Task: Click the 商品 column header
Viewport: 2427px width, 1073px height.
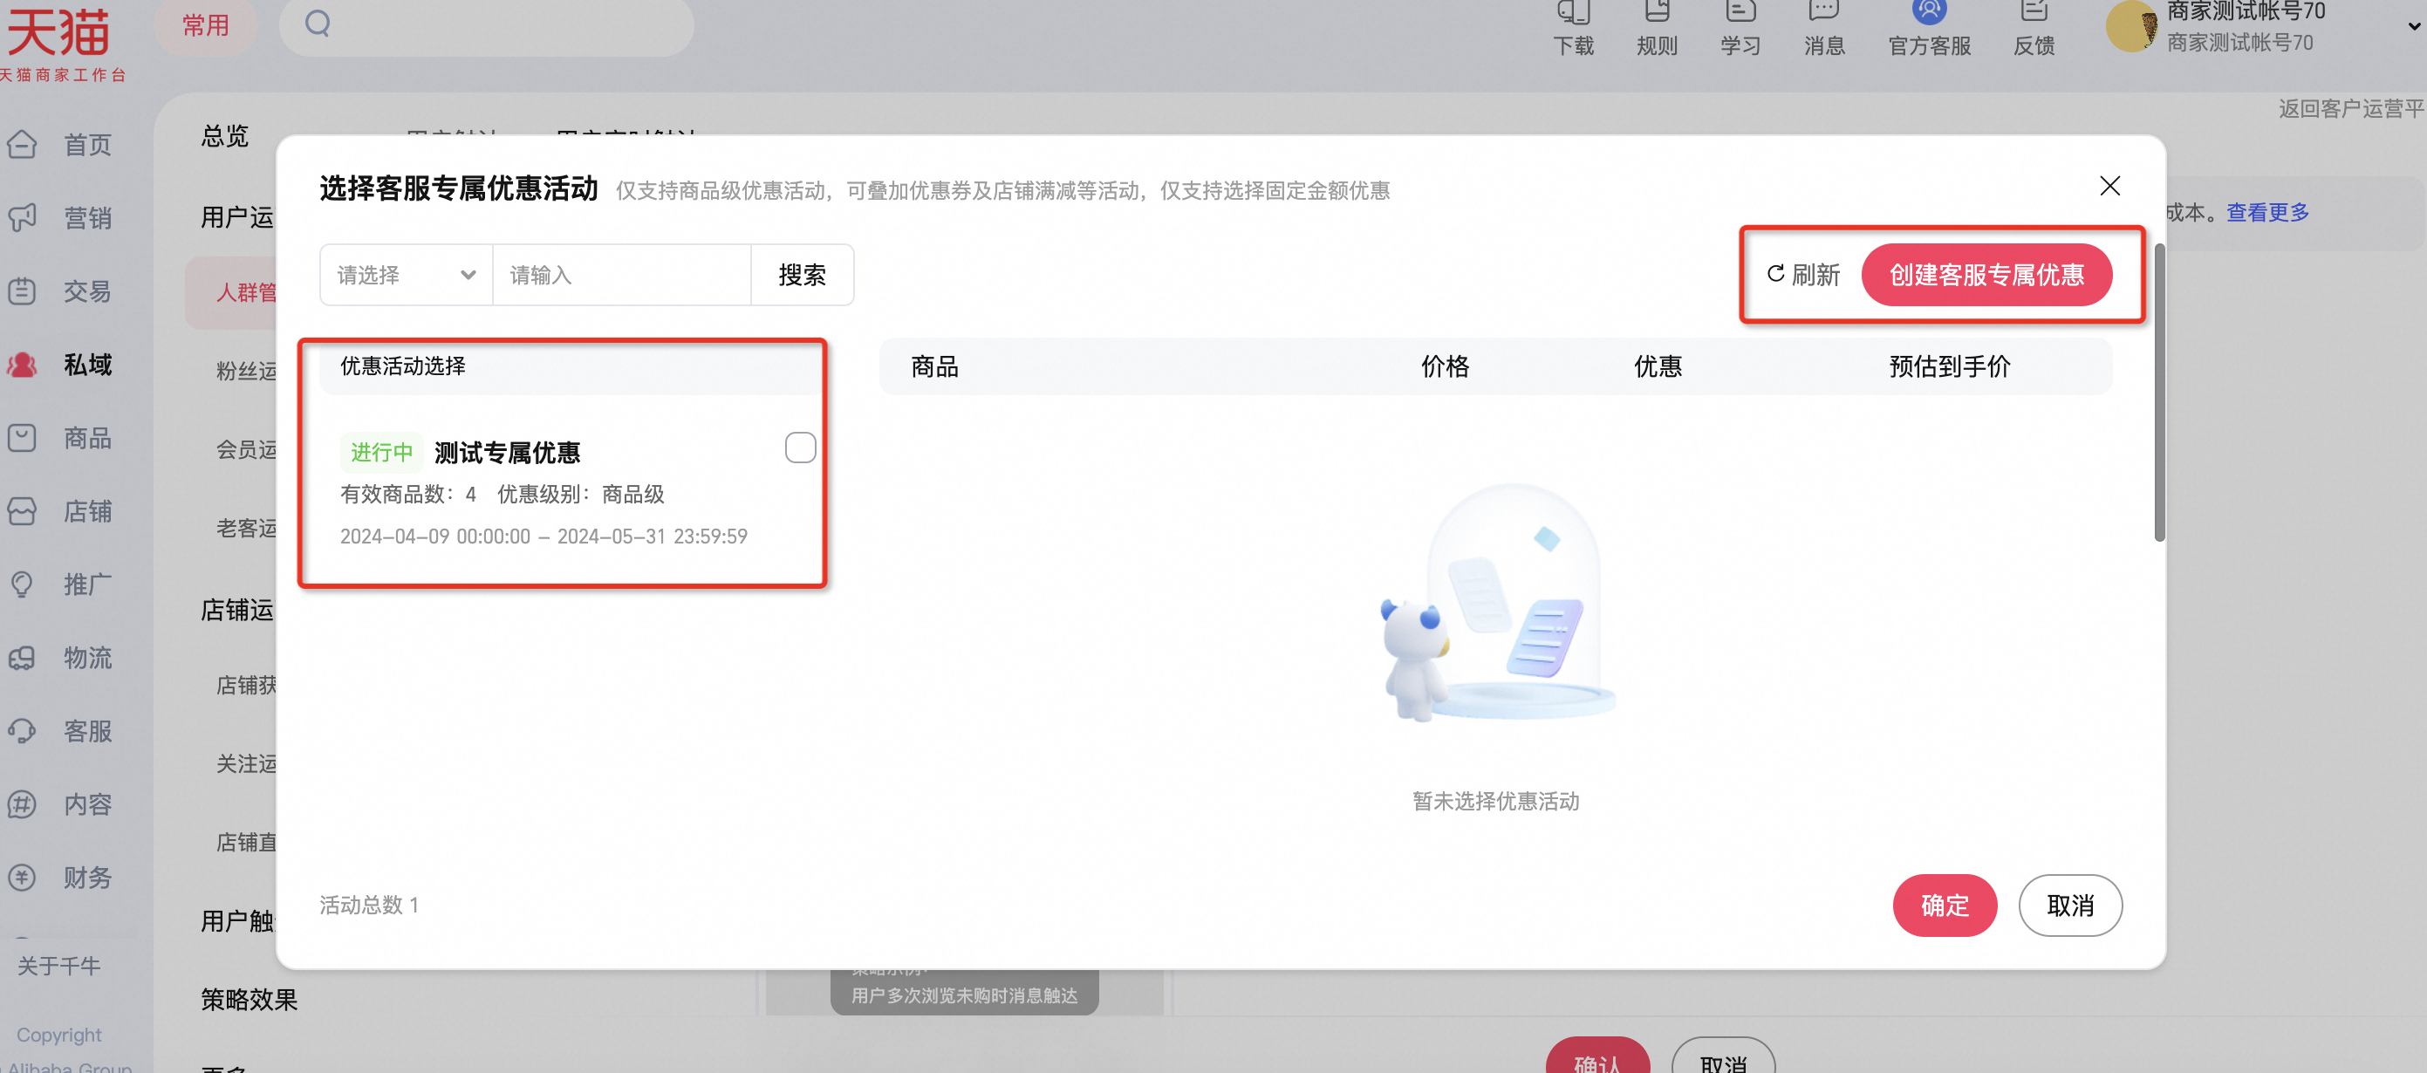Action: coord(934,366)
